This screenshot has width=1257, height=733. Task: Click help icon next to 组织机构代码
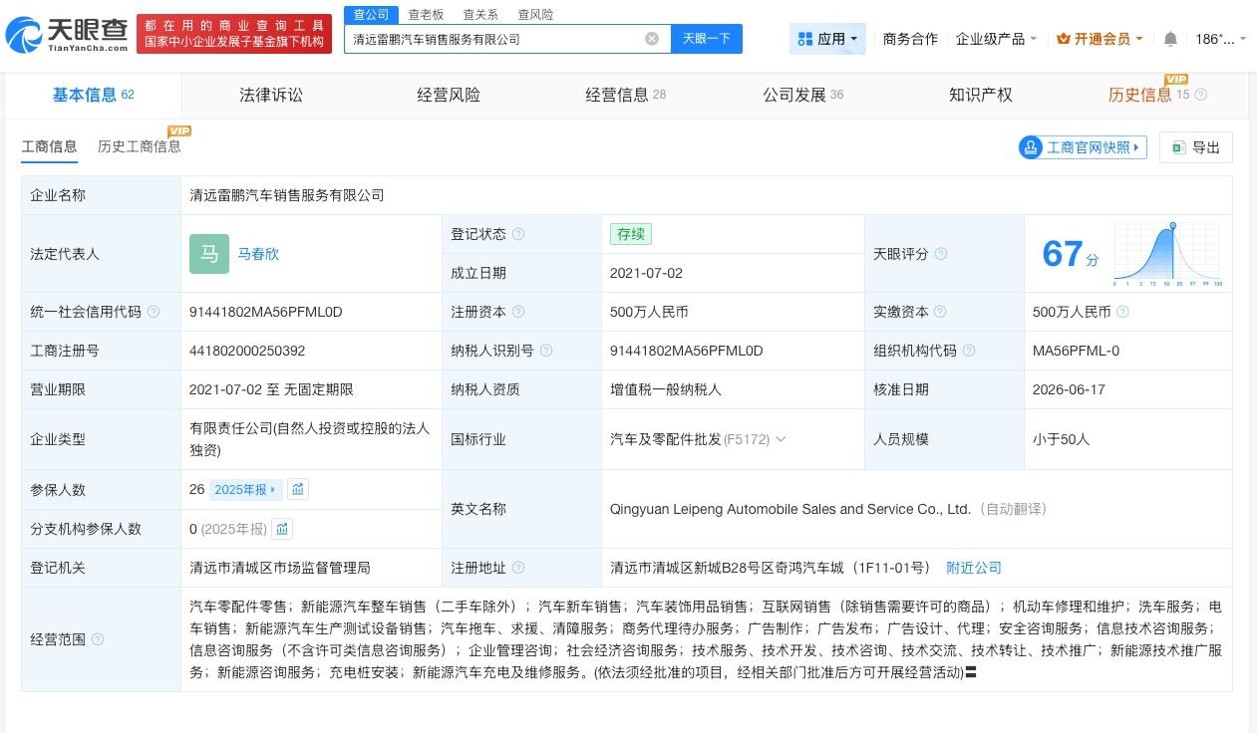[x=968, y=351]
